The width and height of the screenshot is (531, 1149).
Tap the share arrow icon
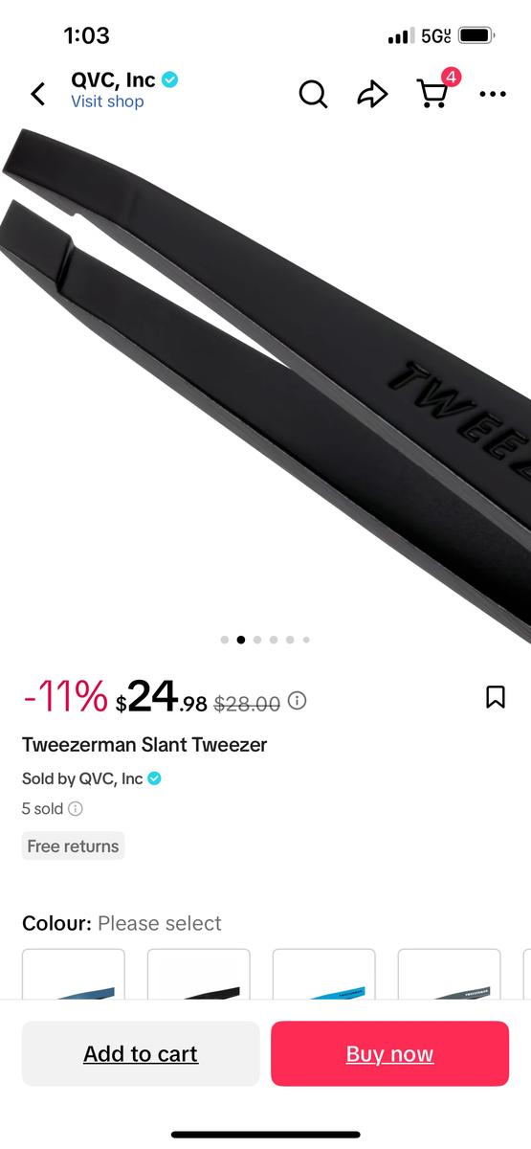372,93
